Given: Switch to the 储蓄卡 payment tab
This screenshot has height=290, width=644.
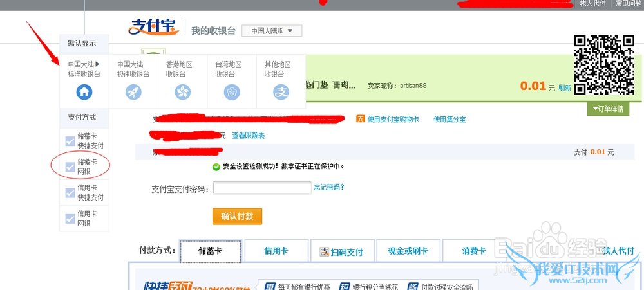Looking at the screenshot, I should 211,251.
